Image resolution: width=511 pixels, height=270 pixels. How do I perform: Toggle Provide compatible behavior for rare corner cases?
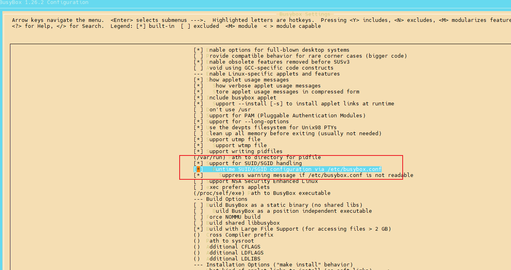click(x=300, y=56)
